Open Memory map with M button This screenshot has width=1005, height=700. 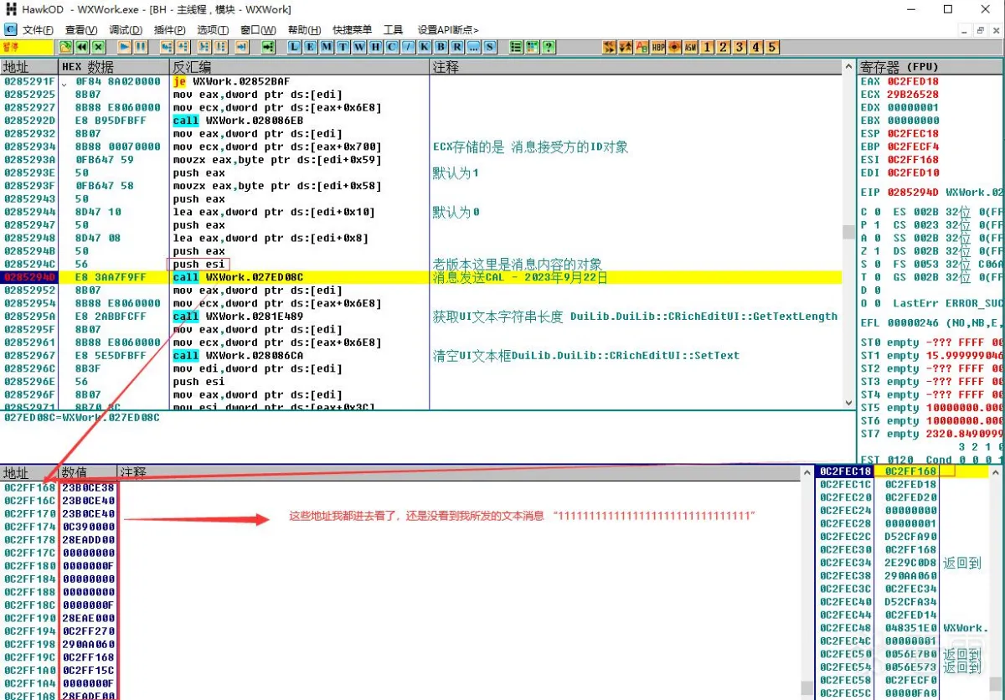point(327,47)
